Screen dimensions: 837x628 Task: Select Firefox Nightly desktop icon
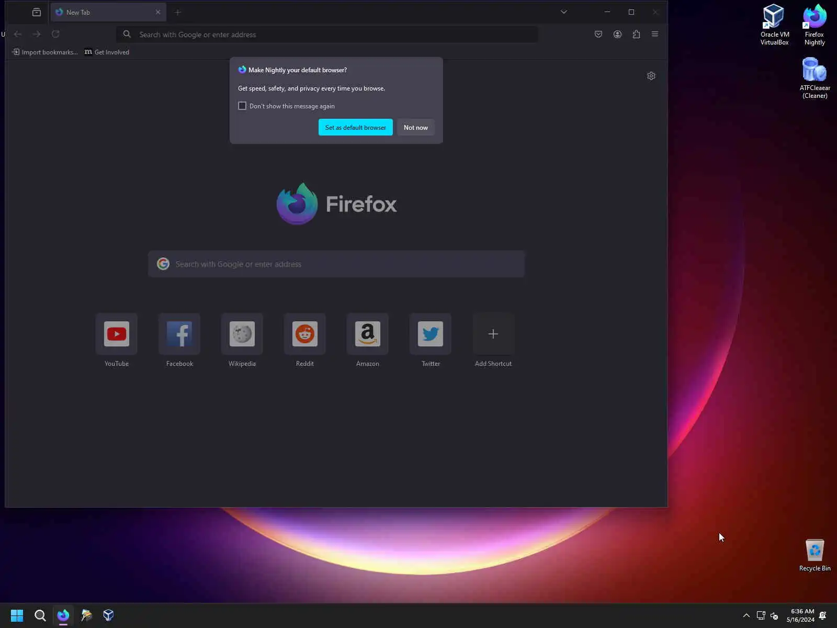[815, 25]
